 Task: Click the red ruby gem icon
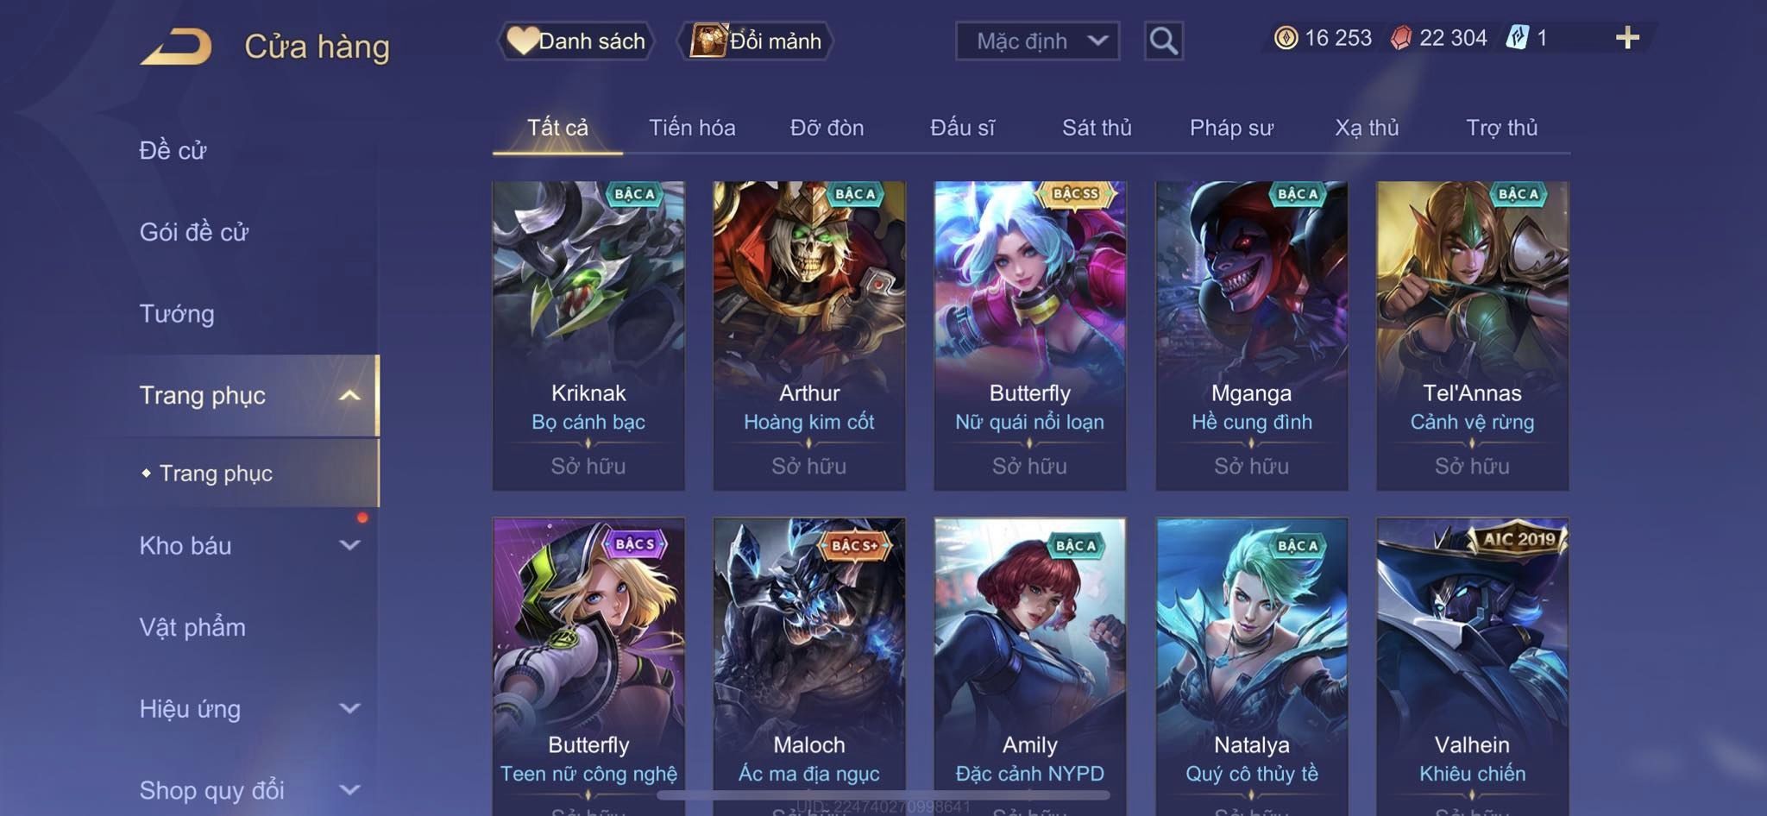coord(1401,38)
